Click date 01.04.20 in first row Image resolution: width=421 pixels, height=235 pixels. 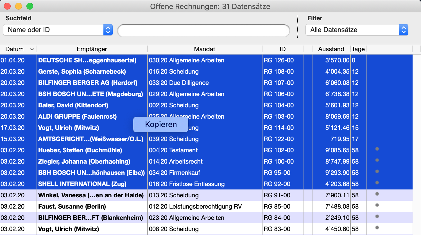click(13, 60)
